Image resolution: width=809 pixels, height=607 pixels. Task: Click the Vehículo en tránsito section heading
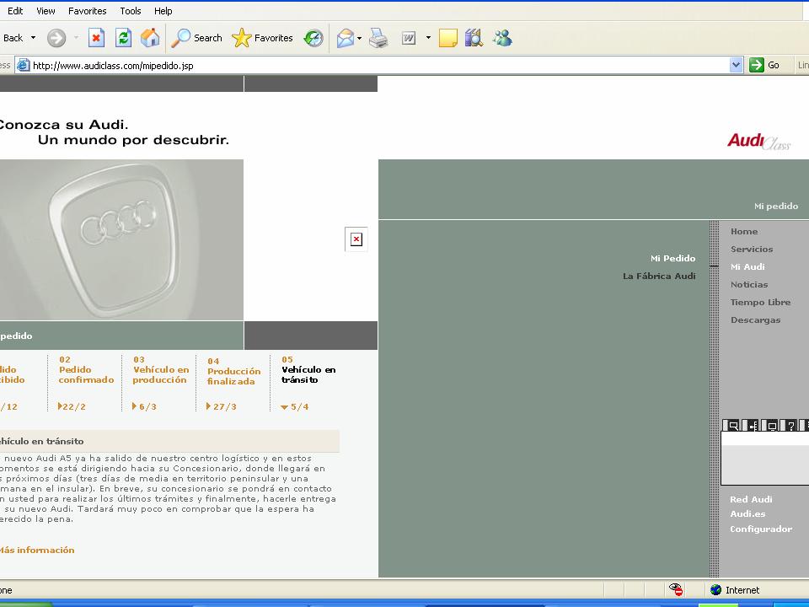tap(42, 441)
